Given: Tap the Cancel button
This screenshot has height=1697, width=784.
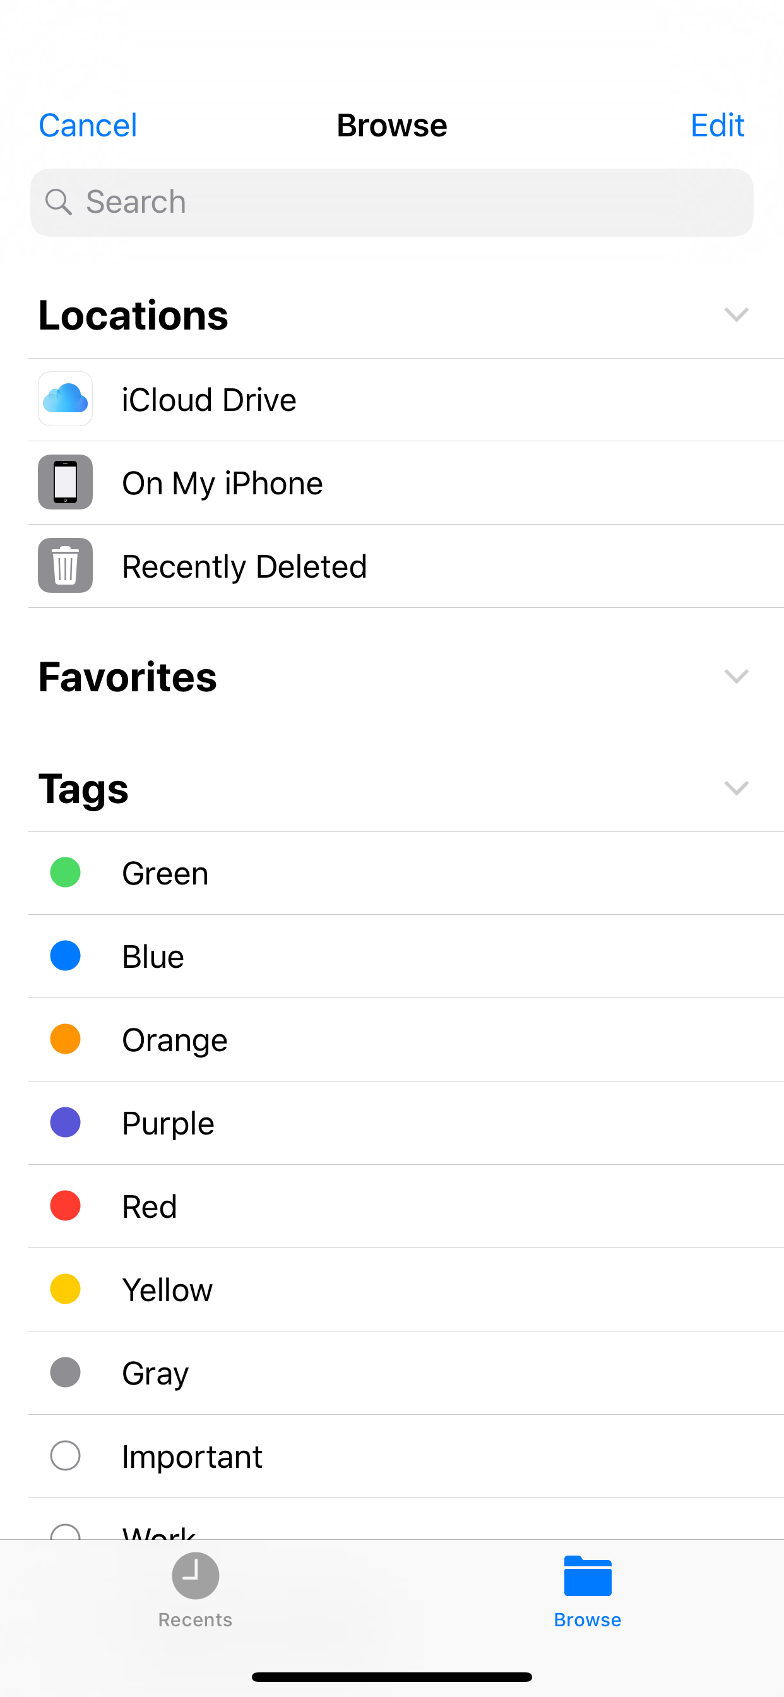Looking at the screenshot, I should (x=88, y=125).
